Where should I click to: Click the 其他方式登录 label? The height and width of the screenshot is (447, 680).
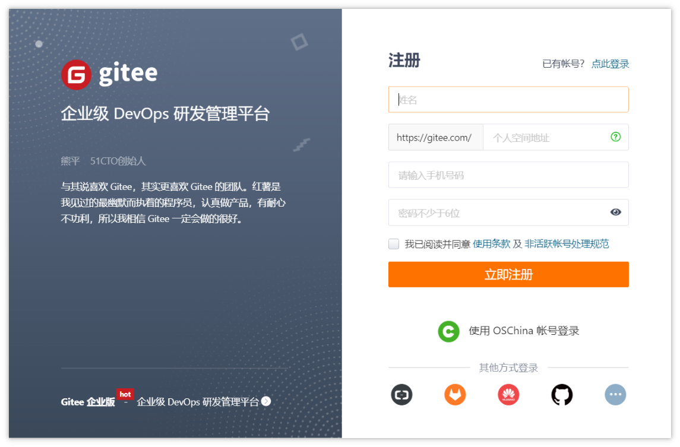[508, 367]
